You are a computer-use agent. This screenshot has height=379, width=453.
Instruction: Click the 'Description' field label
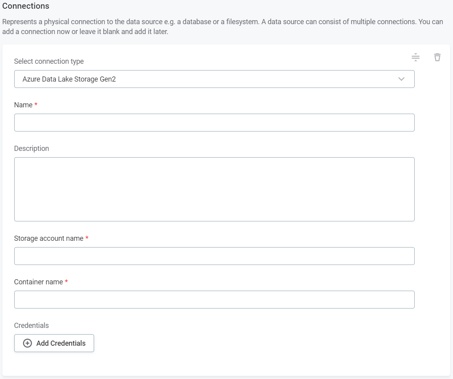(x=32, y=149)
